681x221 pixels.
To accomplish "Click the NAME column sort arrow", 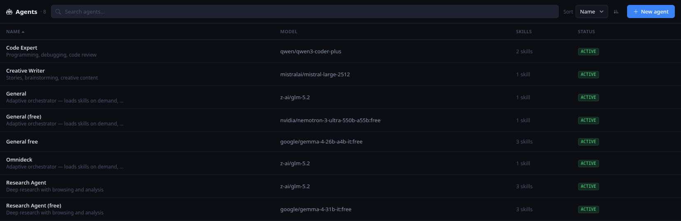I will 23,32.
